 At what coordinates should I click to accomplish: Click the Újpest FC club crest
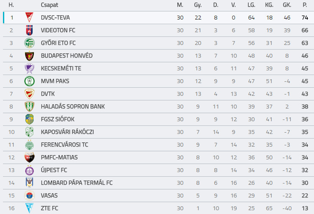[x=29, y=170]
